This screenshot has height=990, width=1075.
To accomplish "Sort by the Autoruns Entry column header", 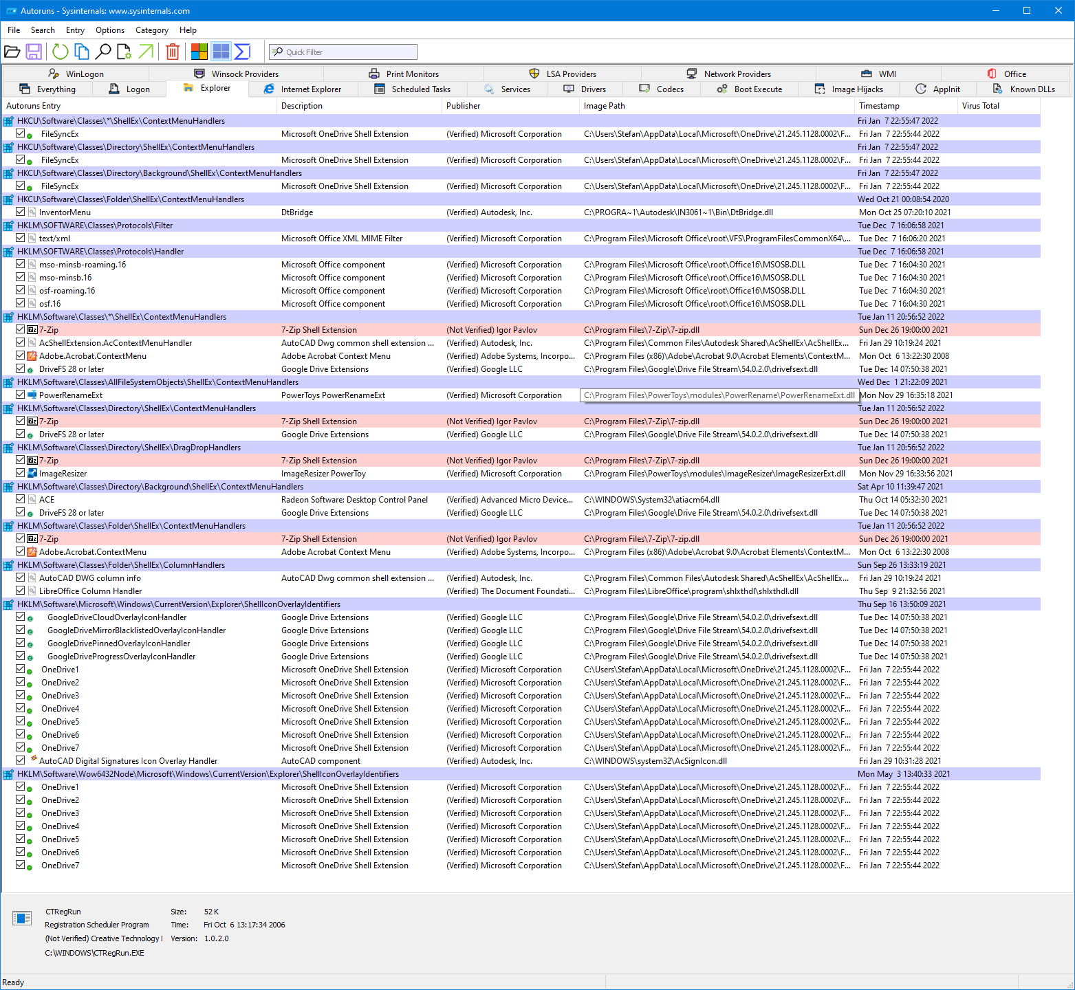I will pyautogui.click(x=140, y=106).
